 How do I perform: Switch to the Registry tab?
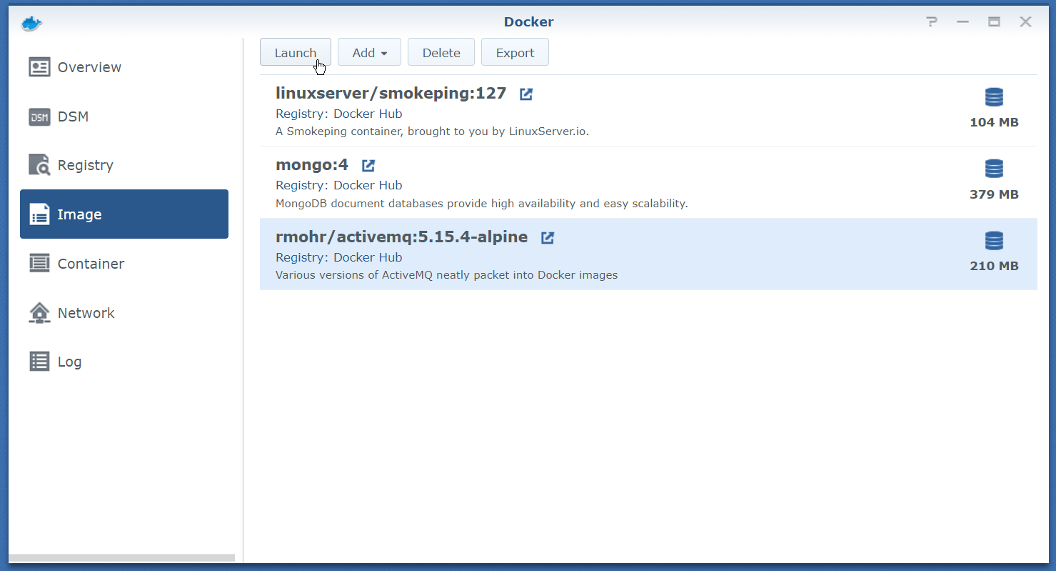(85, 165)
